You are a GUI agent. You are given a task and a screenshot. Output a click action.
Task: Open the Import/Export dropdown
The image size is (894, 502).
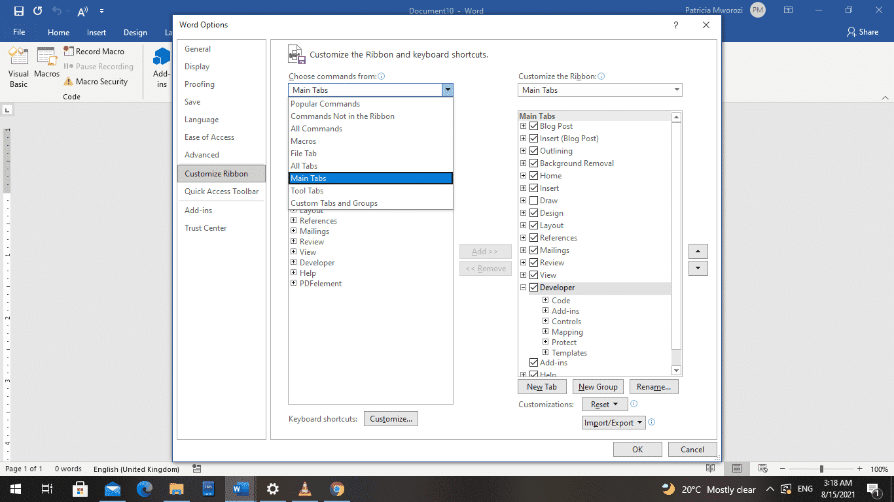[613, 422]
